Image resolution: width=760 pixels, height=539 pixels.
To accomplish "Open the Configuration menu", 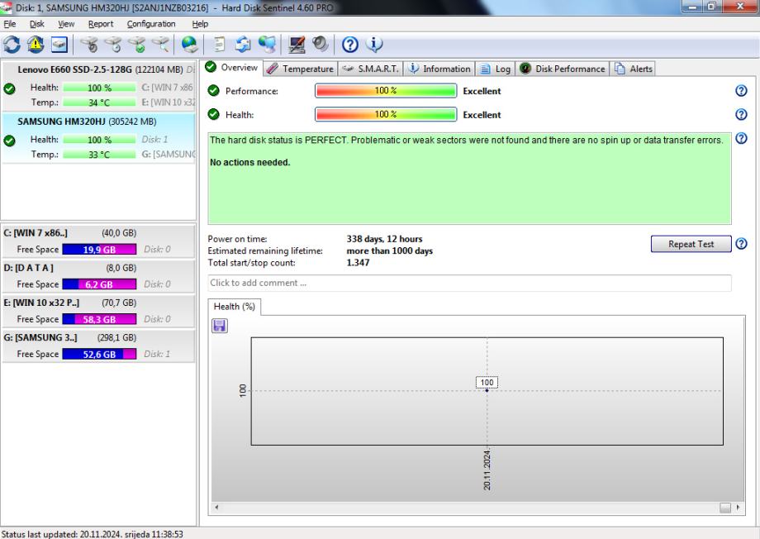I will pyautogui.click(x=151, y=24).
